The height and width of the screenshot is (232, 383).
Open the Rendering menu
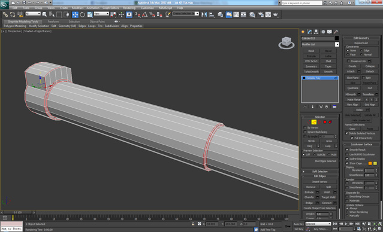[x=129, y=8]
